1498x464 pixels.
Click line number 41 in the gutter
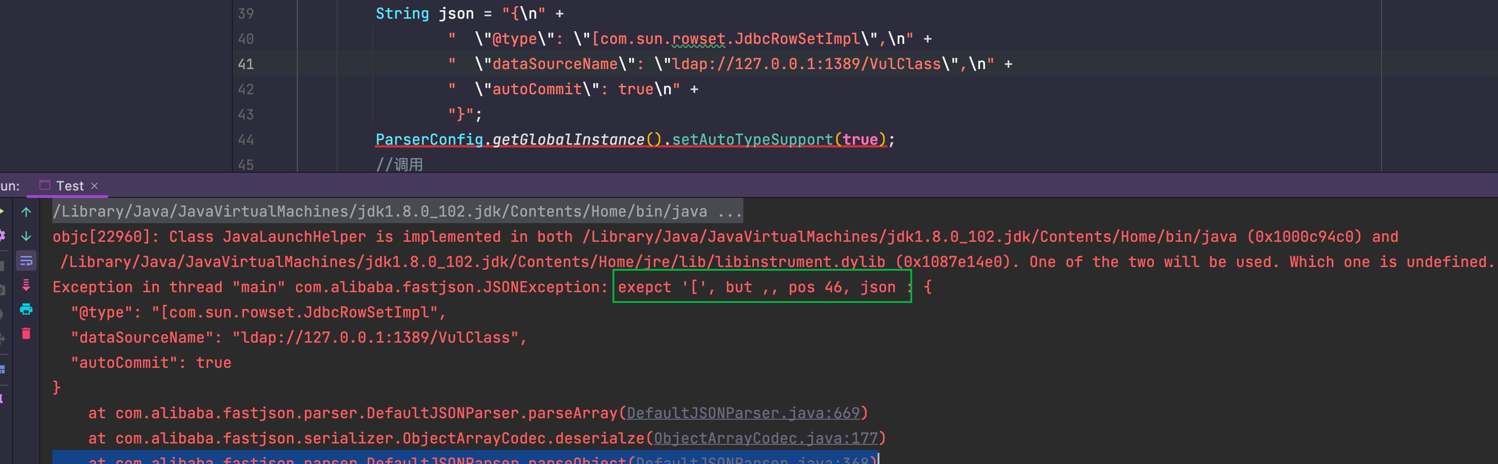246,64
